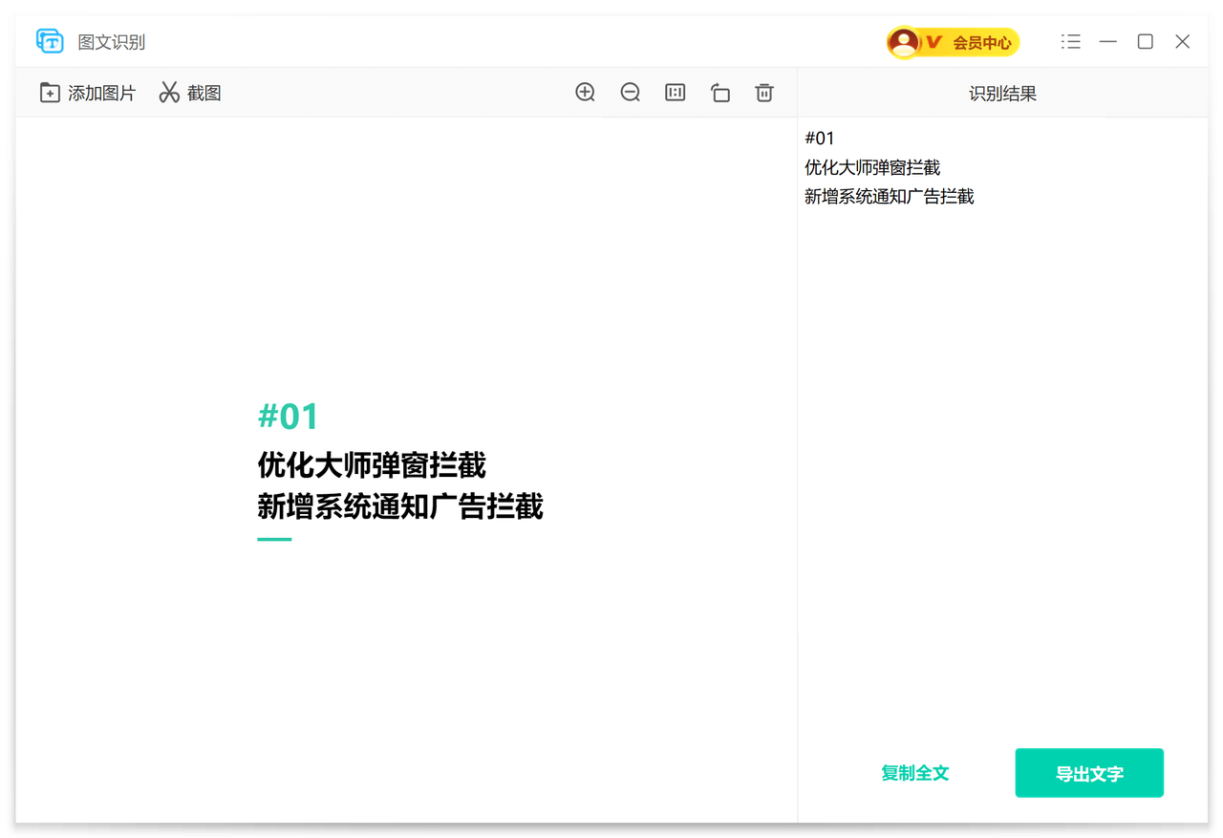This screenshot has width=1223, height=838.
Task: Place cursor in result line 优化大师弹窗拦截
Action: click(872, 168)
